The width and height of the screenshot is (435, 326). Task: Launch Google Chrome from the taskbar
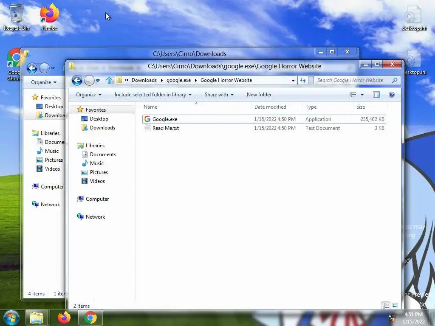(90, 318)
